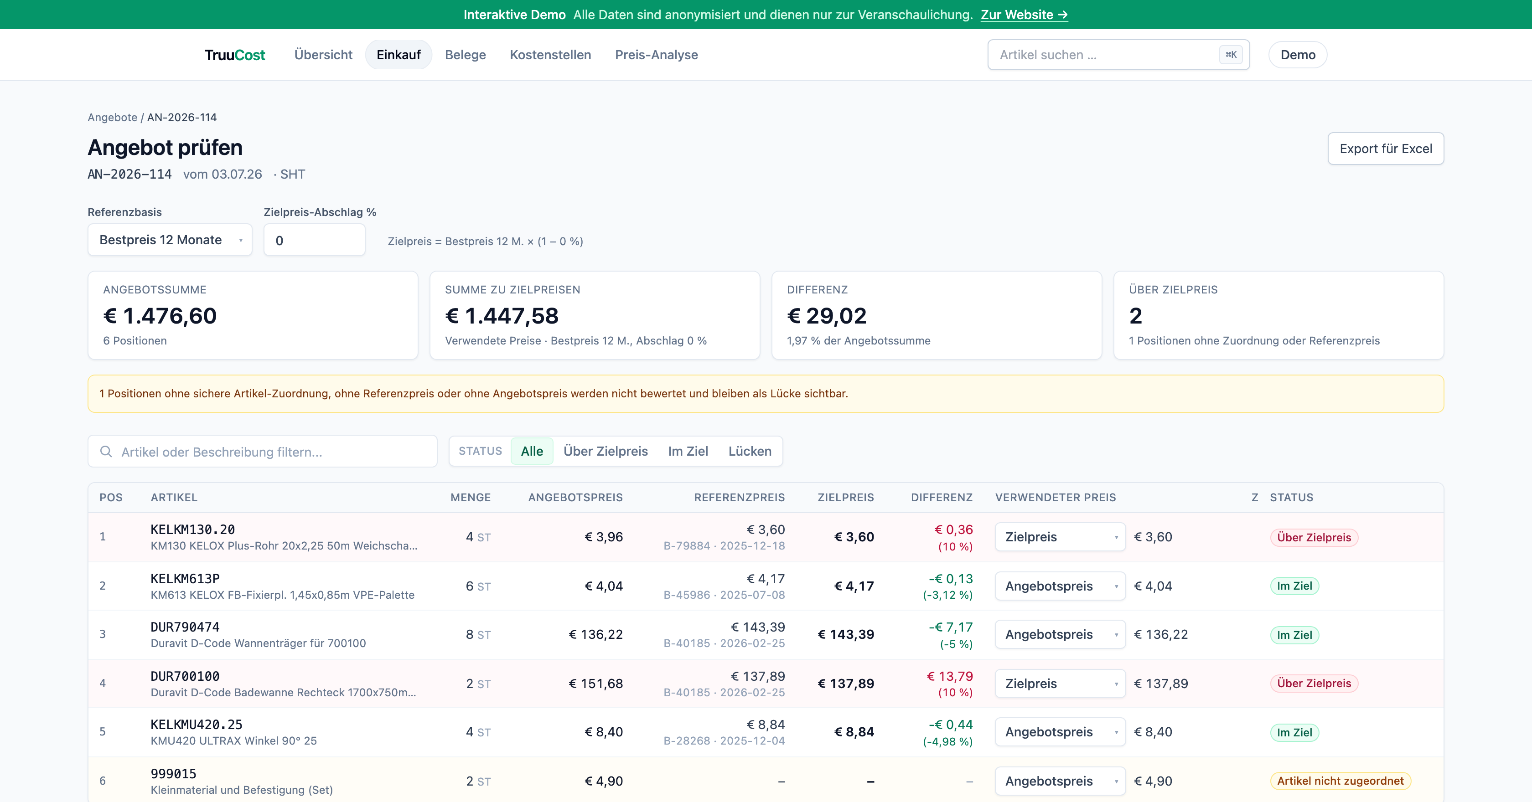Click article number KELKMU420.25
This screenshot has width=1532, height=802.
click(196, 724)
